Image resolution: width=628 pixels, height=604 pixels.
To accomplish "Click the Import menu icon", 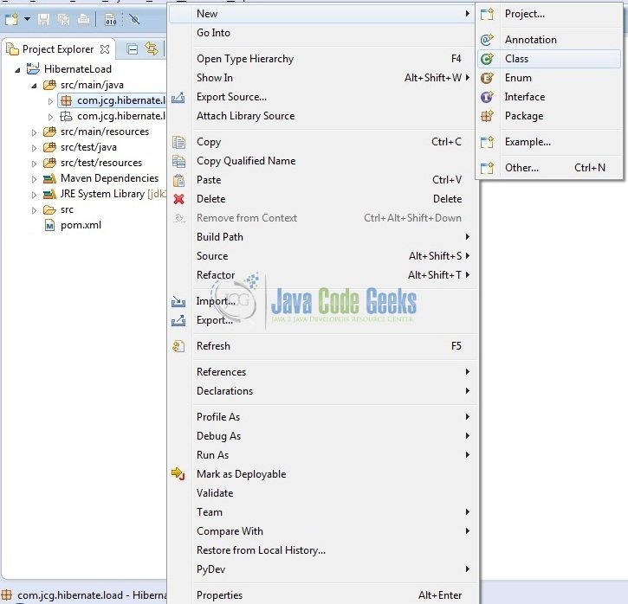I will pos(178,301).
